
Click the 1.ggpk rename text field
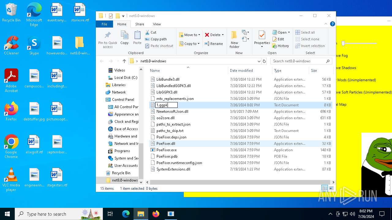coord(166,105)
